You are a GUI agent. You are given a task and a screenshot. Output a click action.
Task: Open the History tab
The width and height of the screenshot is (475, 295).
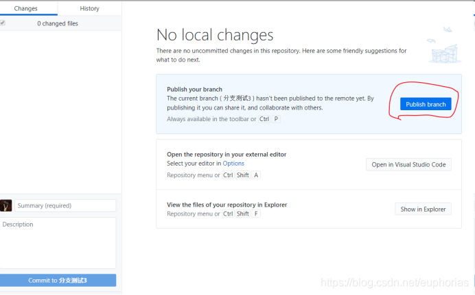click(89, 8)
